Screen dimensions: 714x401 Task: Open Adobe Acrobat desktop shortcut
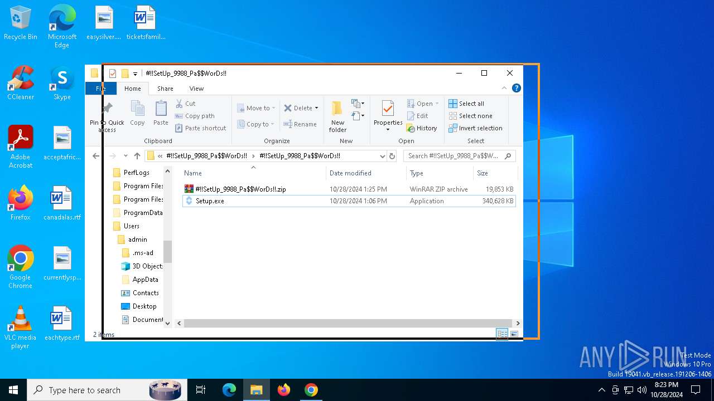tap(21, 146)
